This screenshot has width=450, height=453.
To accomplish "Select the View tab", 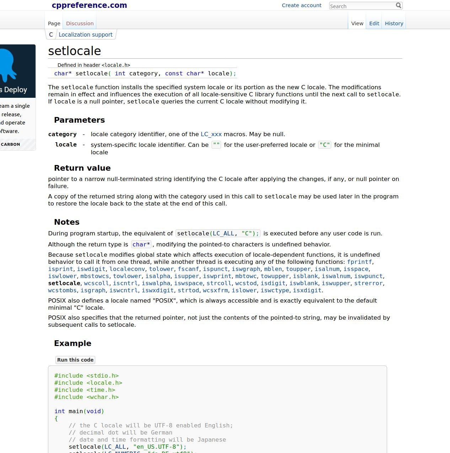I will tap(357, 23).
